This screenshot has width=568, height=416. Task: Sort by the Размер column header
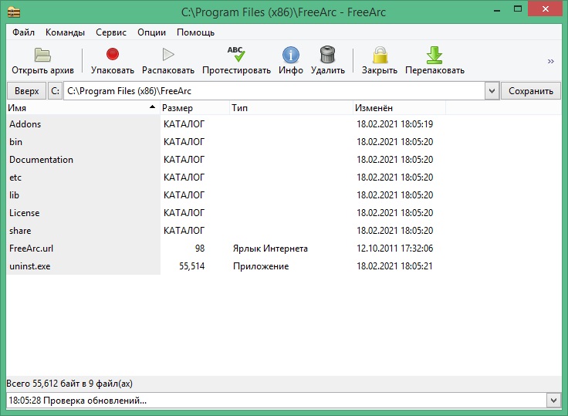[195, 107]
